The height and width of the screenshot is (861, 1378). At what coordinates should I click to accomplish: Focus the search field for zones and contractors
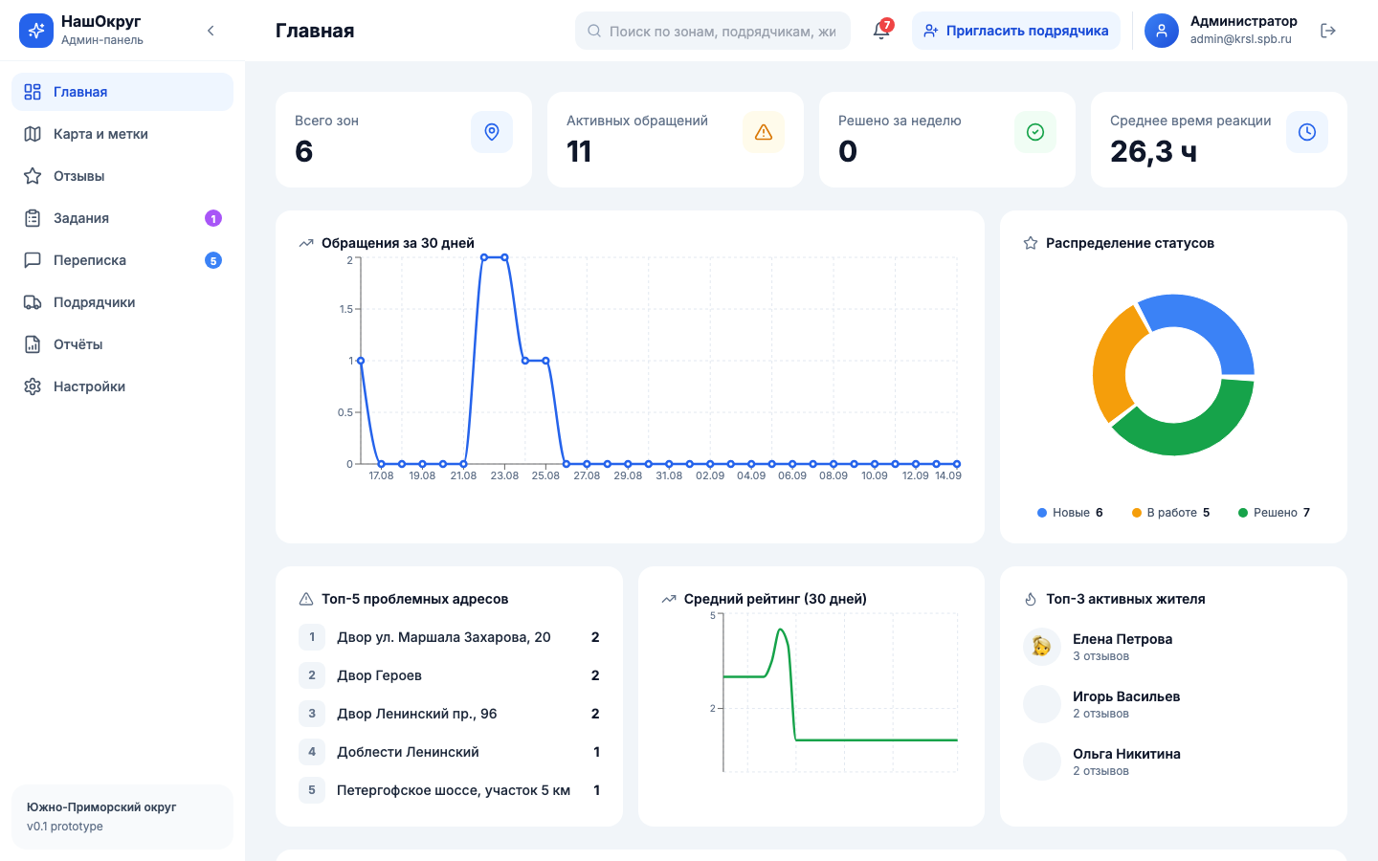pos(713,31)
